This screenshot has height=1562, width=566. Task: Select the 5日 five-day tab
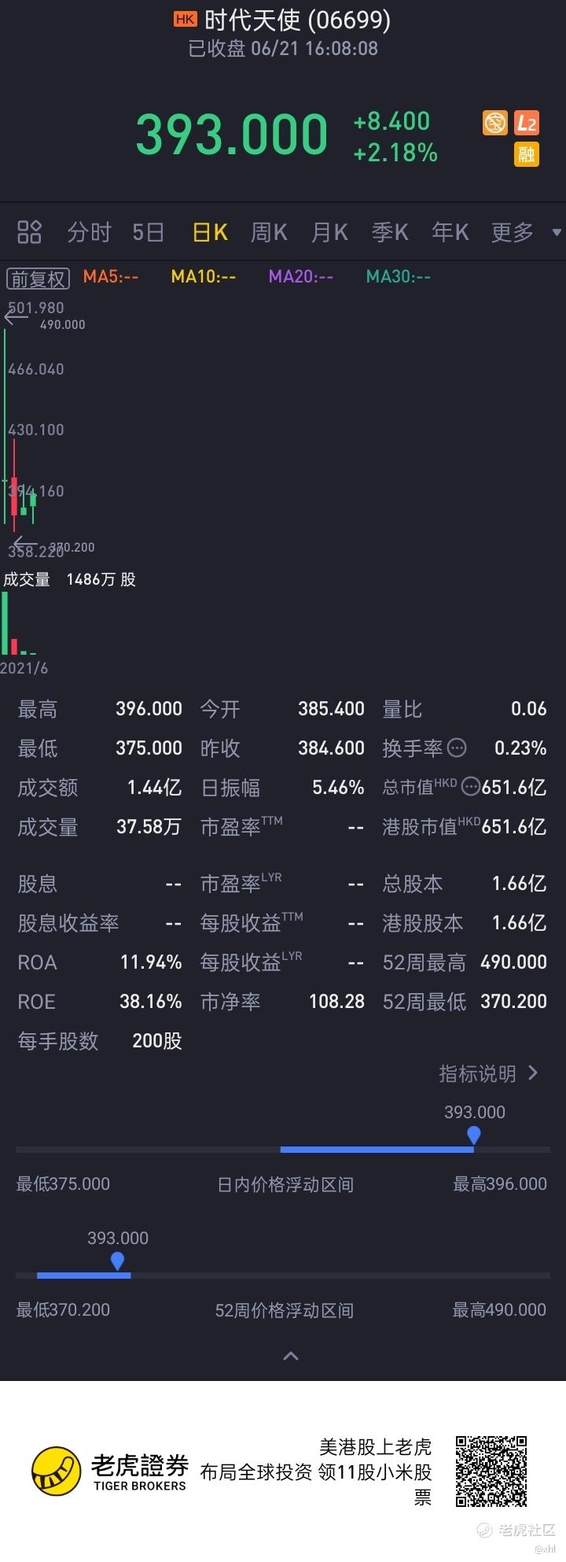[x=149, y=232]
